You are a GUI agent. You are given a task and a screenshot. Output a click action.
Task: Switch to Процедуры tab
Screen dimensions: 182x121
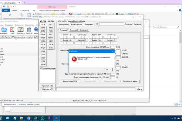pos(89,25)
